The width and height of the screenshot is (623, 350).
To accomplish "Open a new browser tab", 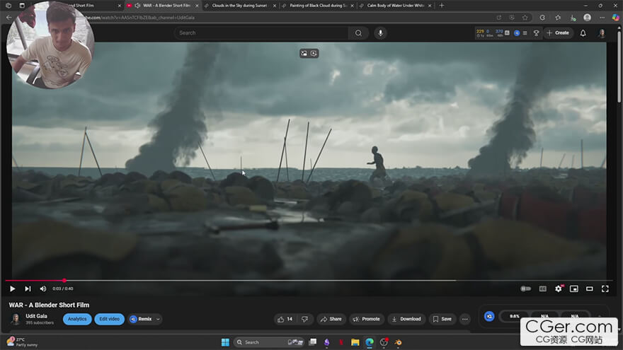I will click(x=442, y=6).
